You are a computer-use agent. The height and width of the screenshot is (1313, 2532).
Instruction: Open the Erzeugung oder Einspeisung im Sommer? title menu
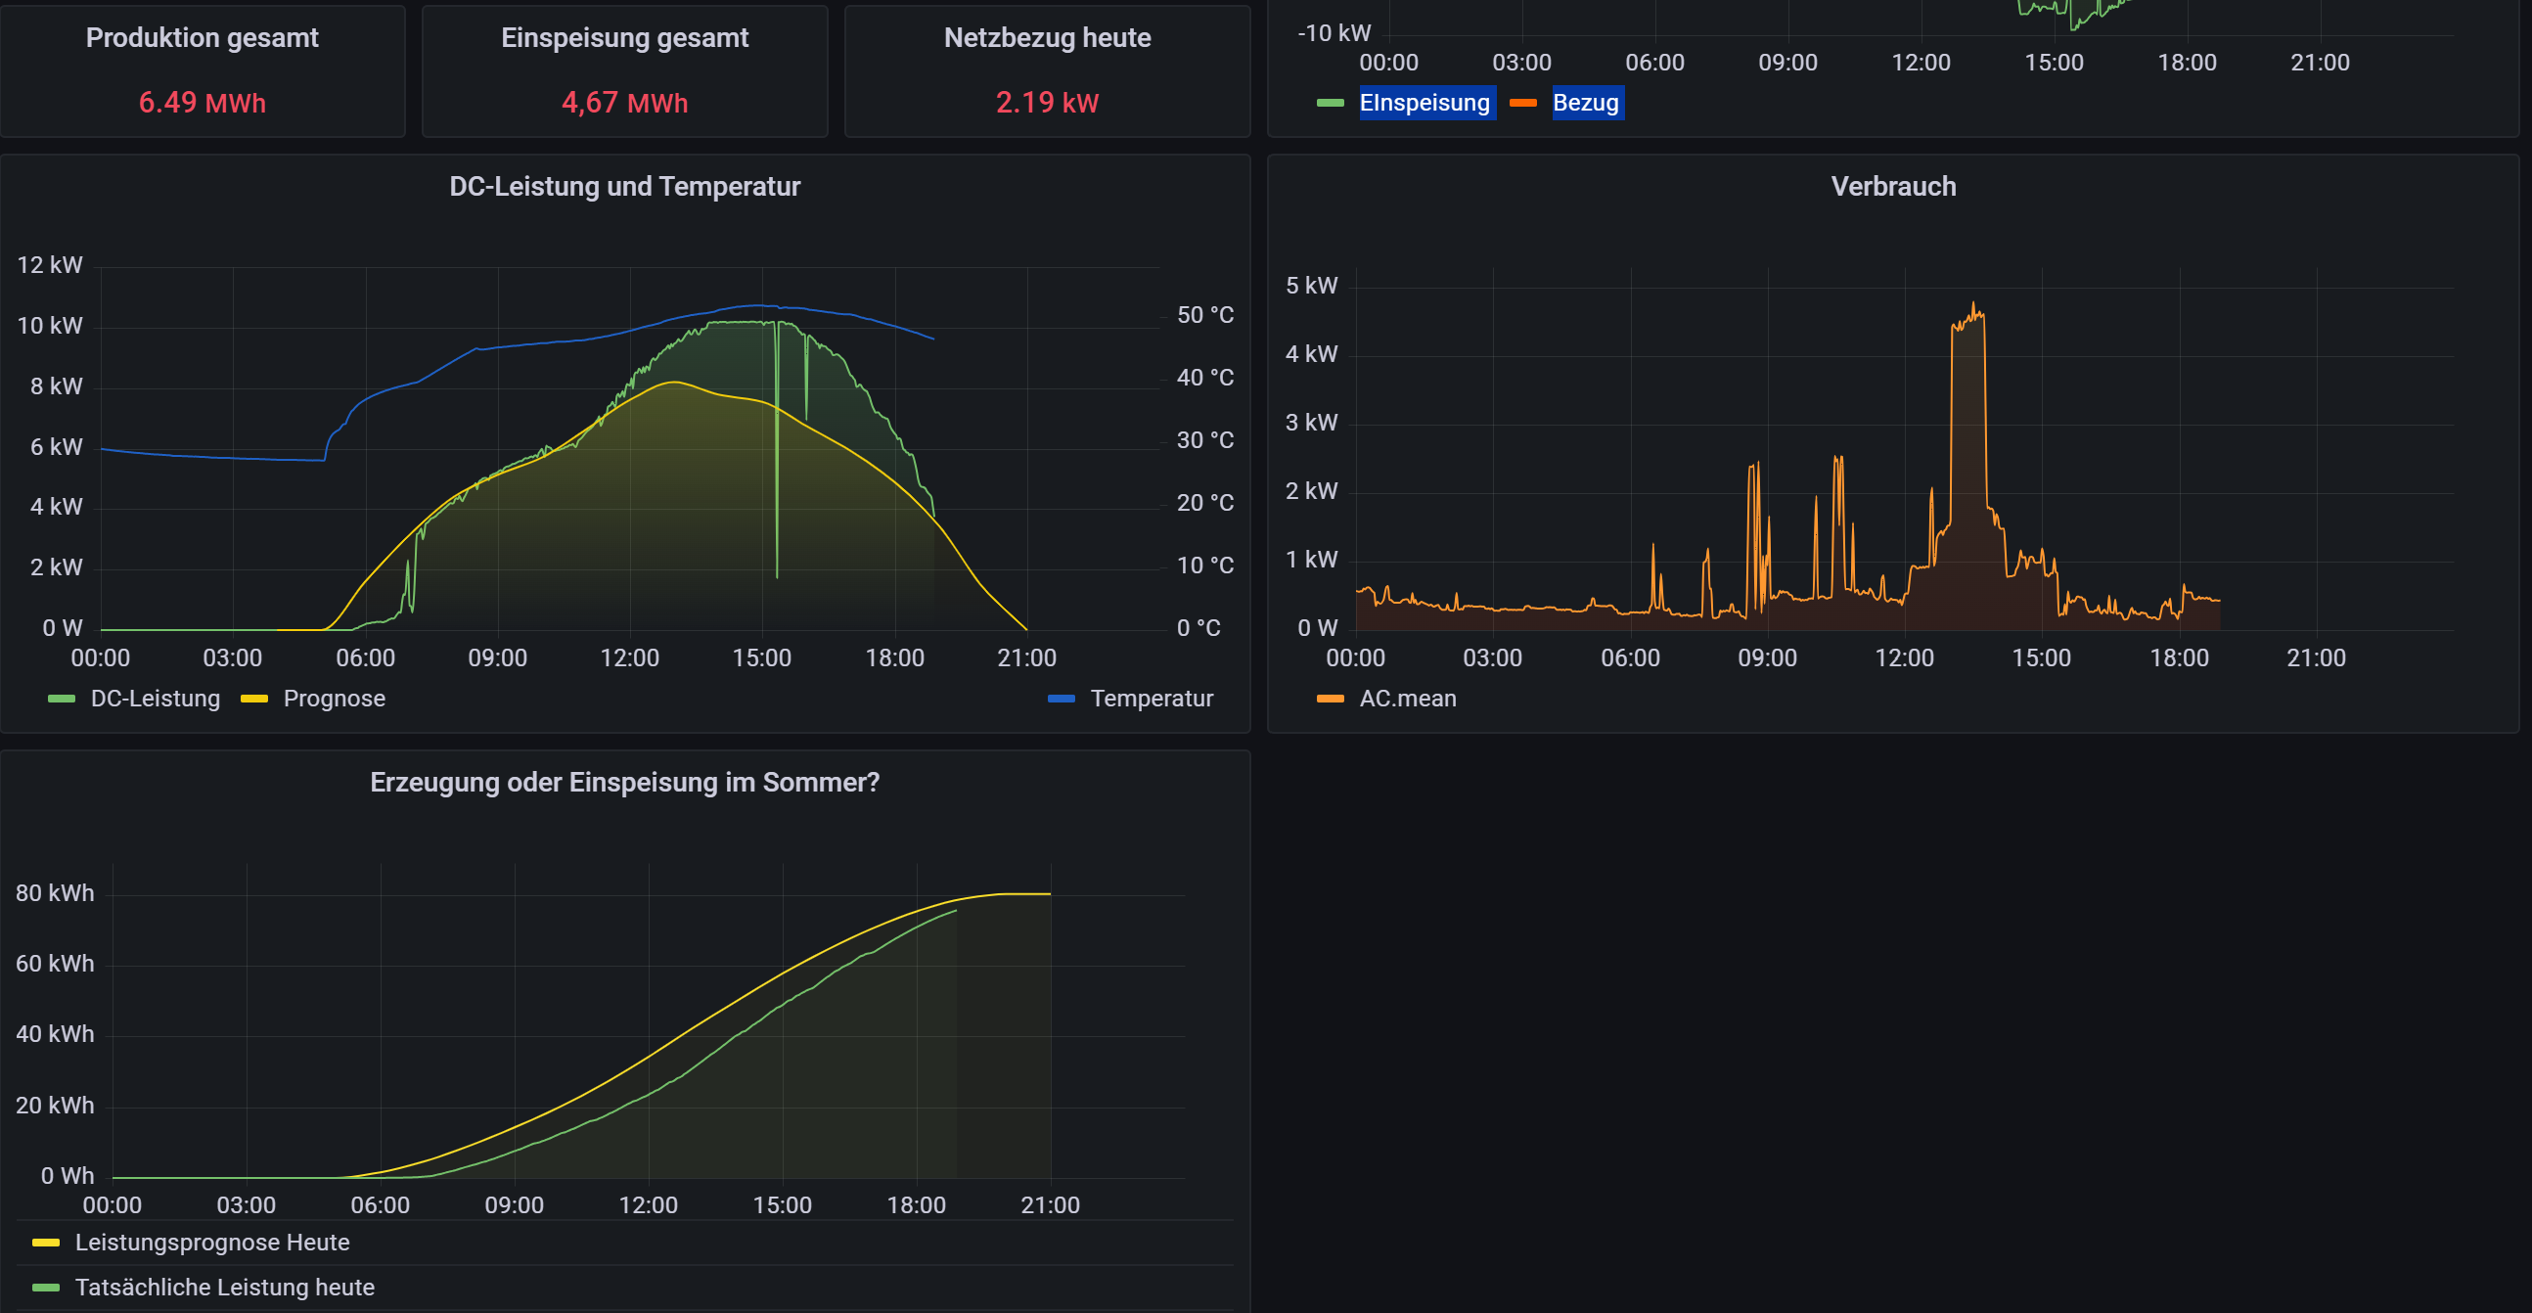[x=624, y=783]
